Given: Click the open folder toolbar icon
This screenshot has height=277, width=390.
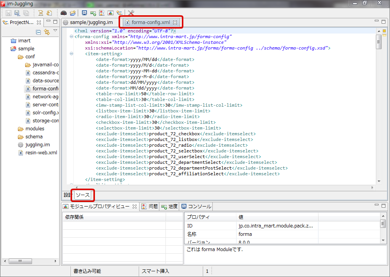Looking at the screenshot, I should [x=73, y=13].
